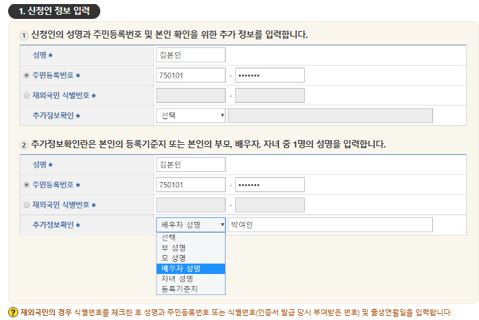Click the 추가정보확인 label in section 1
Viewport: 479px width, 320px height.
click(56, 116)
